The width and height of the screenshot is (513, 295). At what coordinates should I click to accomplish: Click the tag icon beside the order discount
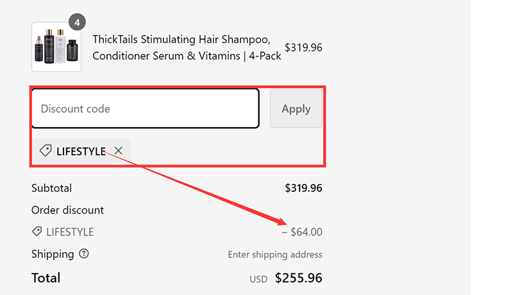[x=37, y=232]
